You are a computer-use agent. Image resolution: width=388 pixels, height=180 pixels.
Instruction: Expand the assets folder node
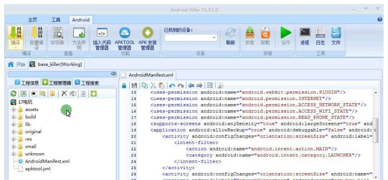tap(14, 110)
